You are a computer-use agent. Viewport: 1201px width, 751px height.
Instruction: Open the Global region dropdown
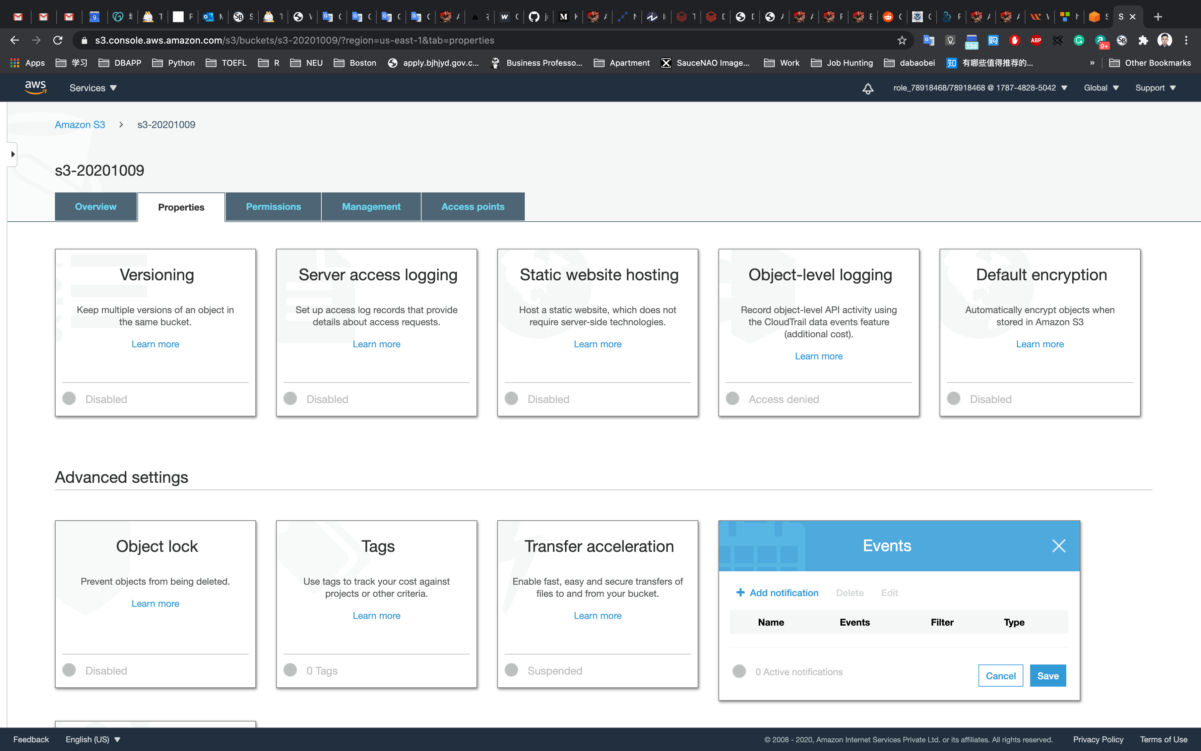[x=1101, y=88]
